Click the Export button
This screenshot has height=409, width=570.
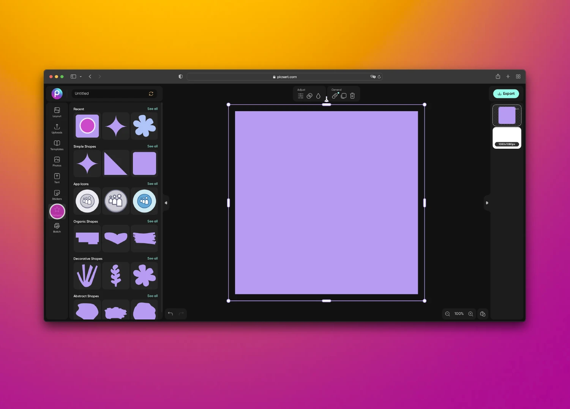506,94
